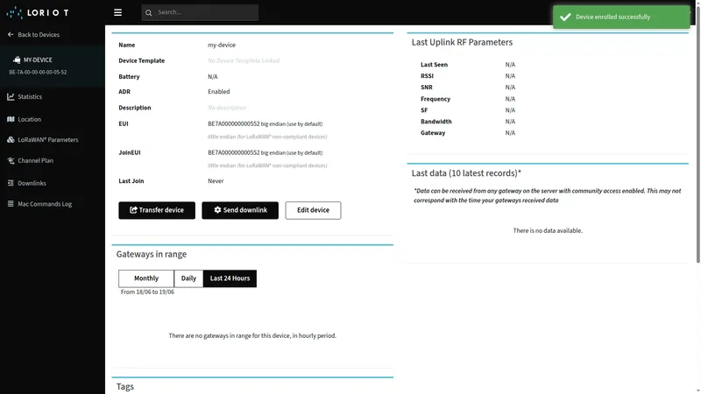Viewport: 701px width, 394px height.
Task: Click the MY-DEVICE device icon
Action: [x=17, y=60]
